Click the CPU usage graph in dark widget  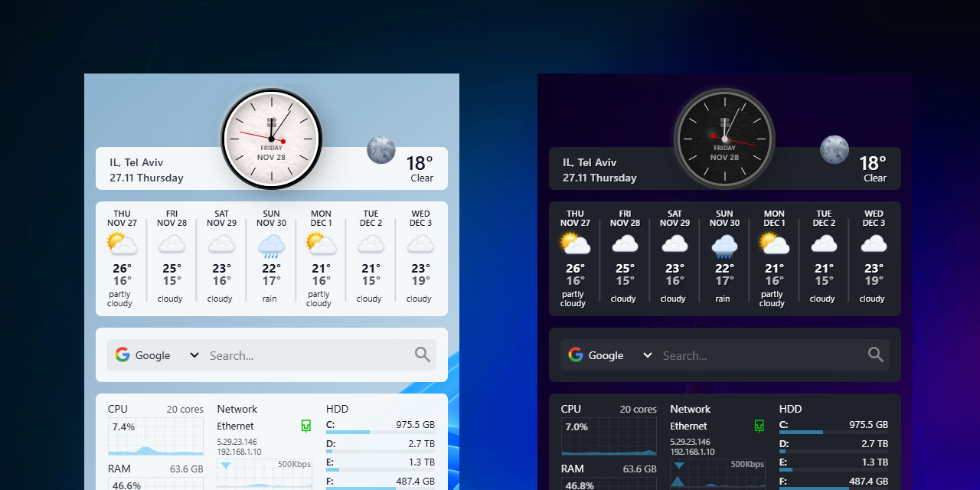pyautogui.click(x=609, y=436)
